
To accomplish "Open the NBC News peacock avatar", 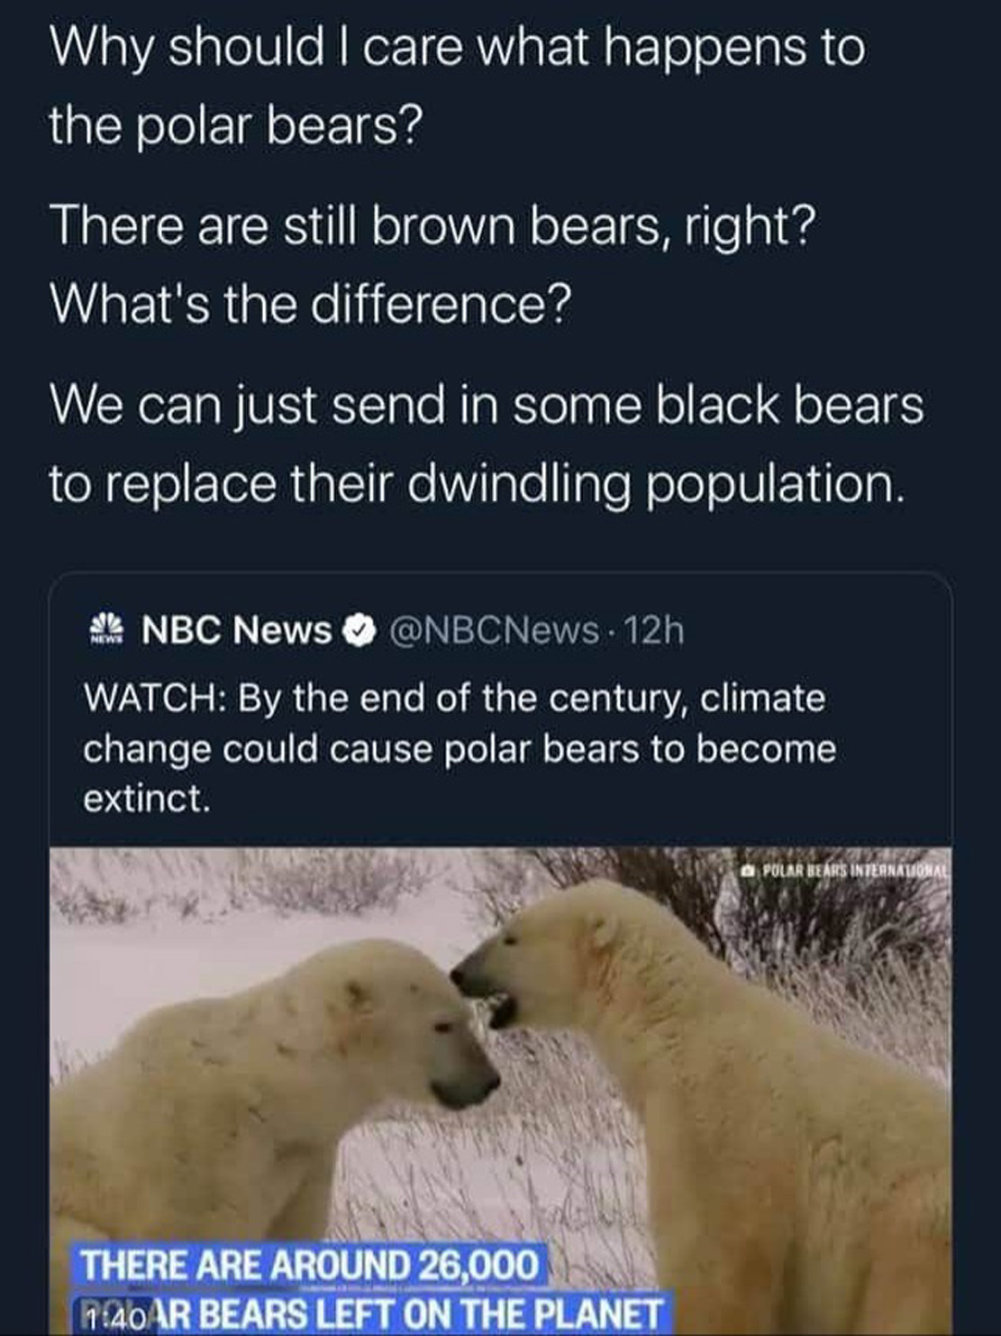I will [107, 629].
